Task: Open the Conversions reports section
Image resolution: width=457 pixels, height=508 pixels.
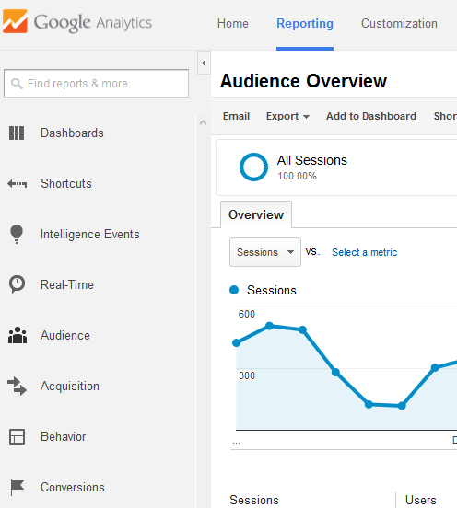Action: (x=73, y=487)
